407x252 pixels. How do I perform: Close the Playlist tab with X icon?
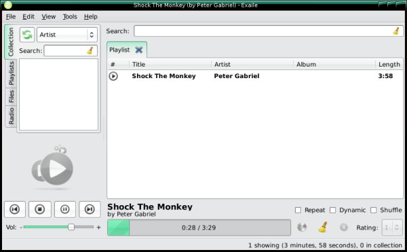point(139,50)
